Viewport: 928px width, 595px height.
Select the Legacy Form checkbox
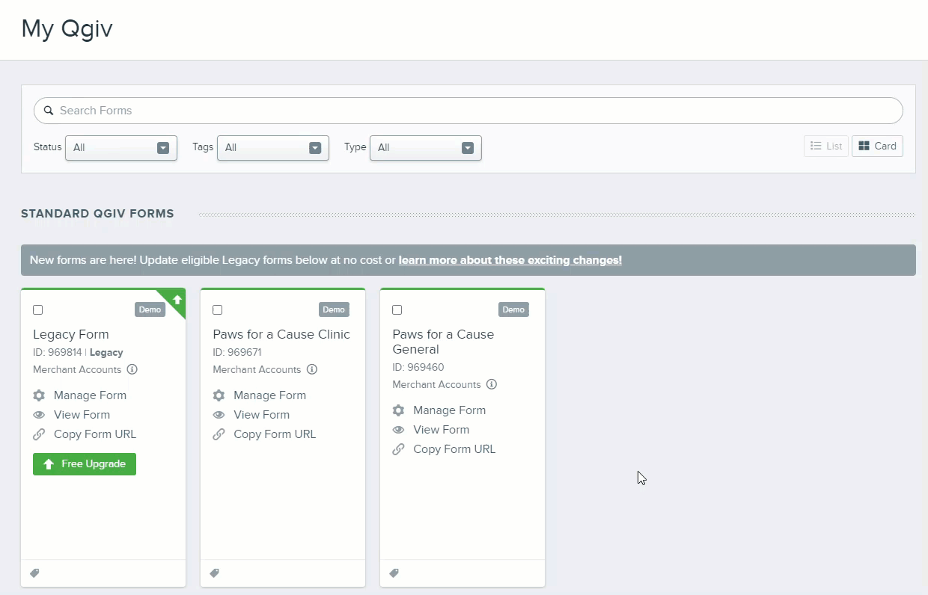point(38,309)
